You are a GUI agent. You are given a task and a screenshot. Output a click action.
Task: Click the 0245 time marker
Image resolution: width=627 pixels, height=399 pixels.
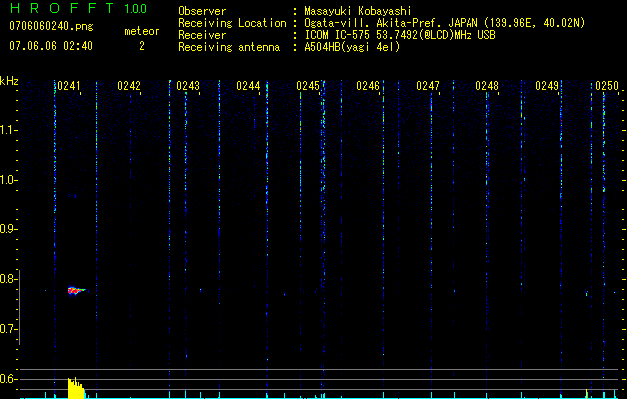point(308,86)
